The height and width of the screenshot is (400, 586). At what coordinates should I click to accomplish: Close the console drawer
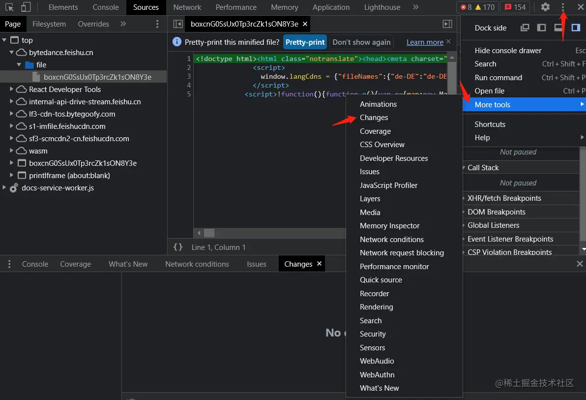click(580, 264)
